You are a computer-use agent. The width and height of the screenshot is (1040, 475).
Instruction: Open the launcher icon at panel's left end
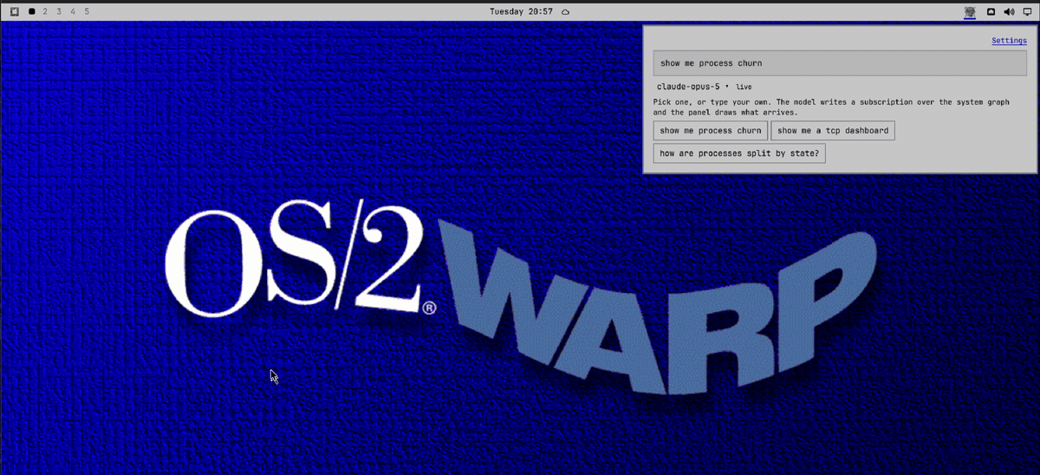(15, 11)
